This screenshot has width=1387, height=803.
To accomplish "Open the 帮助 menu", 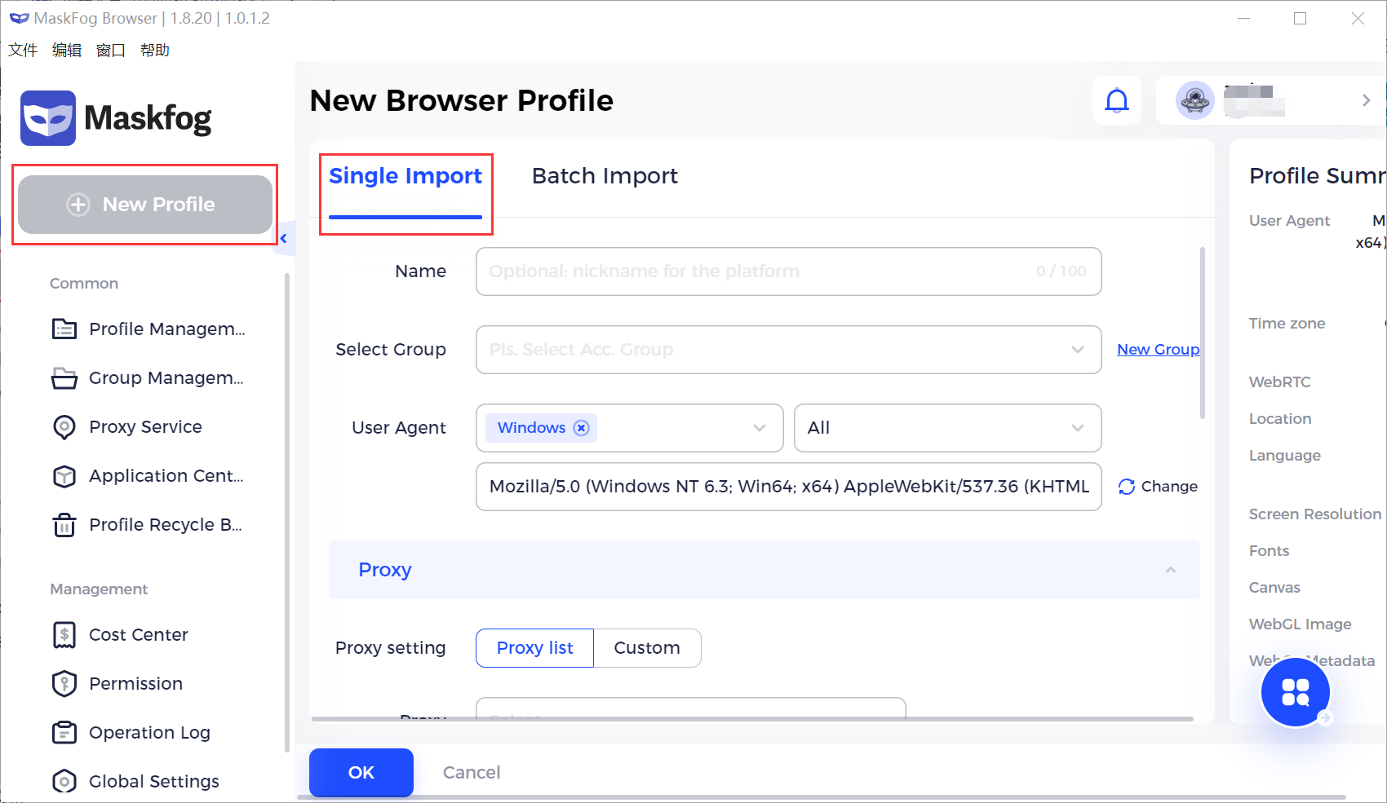I will pos(155,51).
